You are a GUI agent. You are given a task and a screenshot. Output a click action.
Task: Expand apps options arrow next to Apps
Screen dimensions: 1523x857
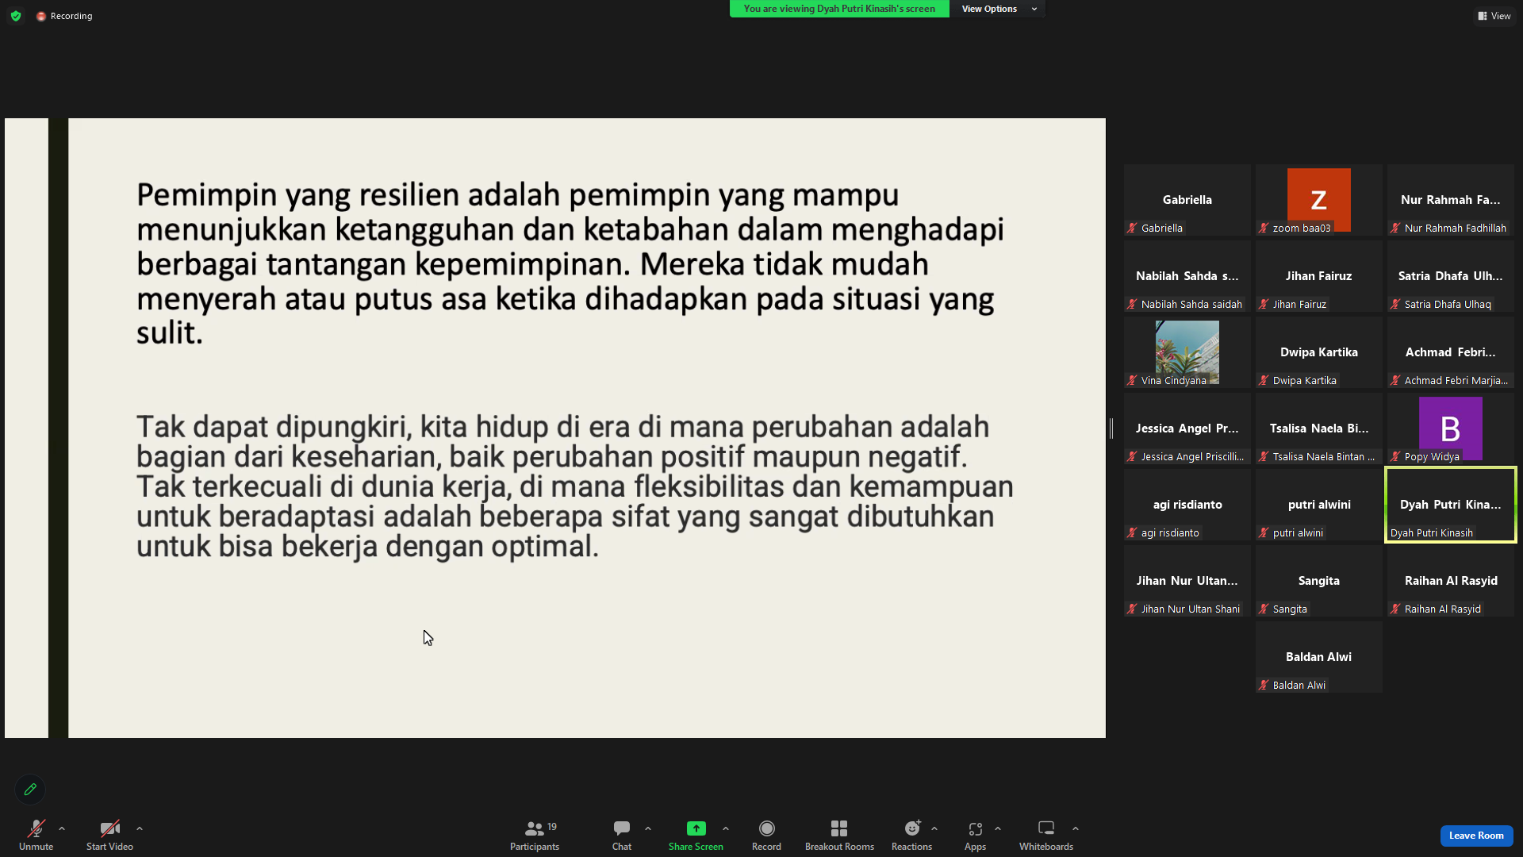pos(998,828)
